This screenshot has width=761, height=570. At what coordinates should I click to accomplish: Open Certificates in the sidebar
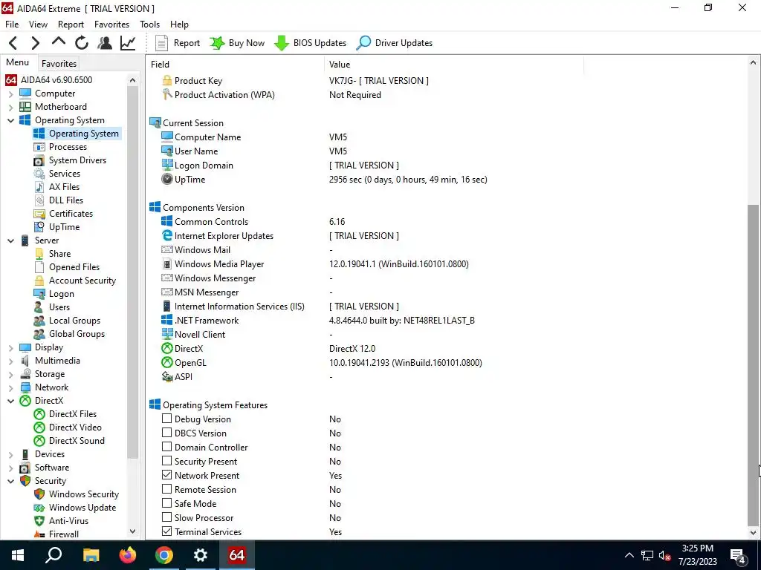click(71, 214)
